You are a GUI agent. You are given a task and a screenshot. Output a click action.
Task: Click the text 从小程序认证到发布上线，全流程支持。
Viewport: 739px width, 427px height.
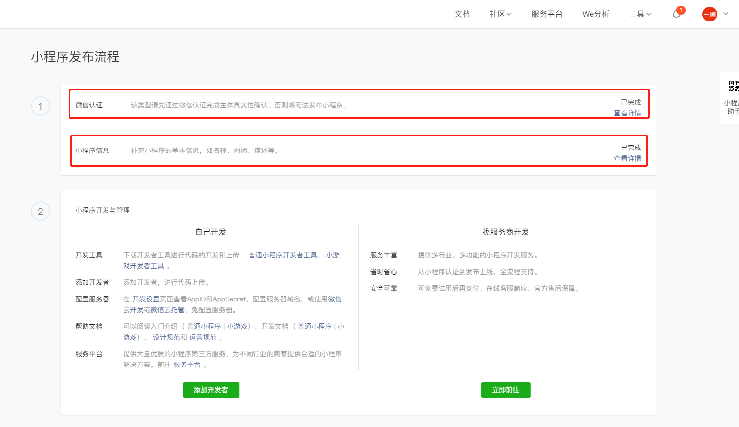[479, 272]
